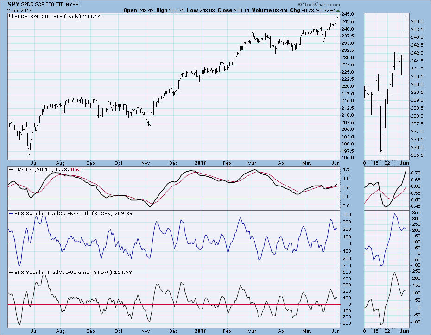Image resolution: width=431 pixels, height=335 pixels.
Task: Click the bold SPY ticker symbol
Action: 13,4
